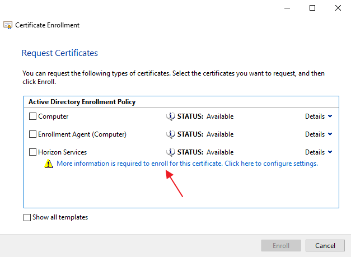Click the Computer status info icon
The width and height of the screenshot is (351, 257).
tap(171, 116)
